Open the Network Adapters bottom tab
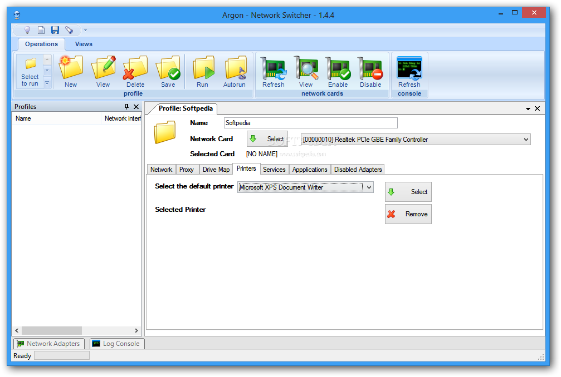The height and width of the screenshot is (377, 561). point(49,344)
